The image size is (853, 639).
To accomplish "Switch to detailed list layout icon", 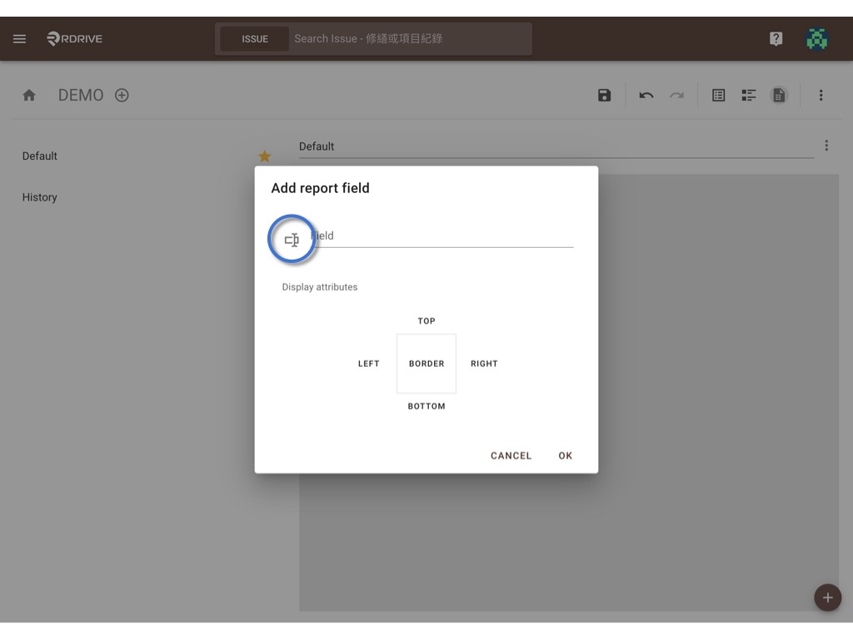I will coord(749,96).
